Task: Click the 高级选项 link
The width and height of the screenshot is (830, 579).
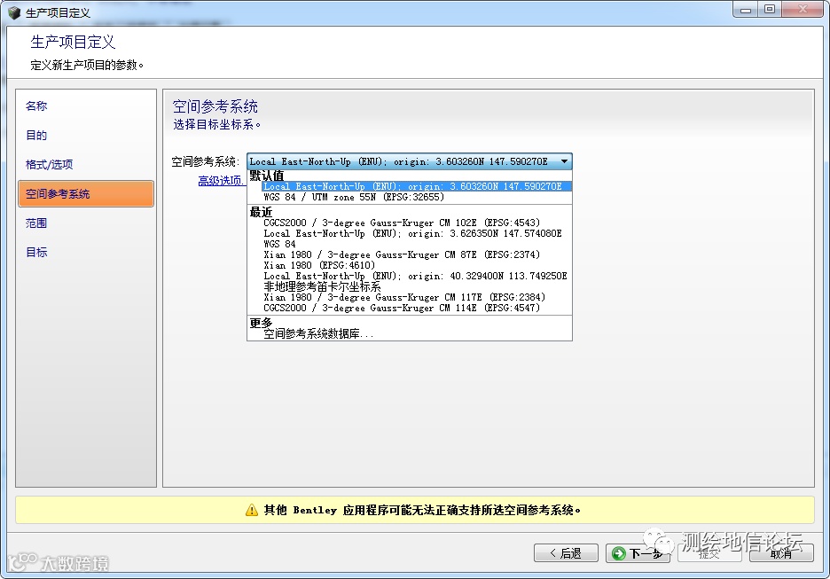Action: pos(221,181)
